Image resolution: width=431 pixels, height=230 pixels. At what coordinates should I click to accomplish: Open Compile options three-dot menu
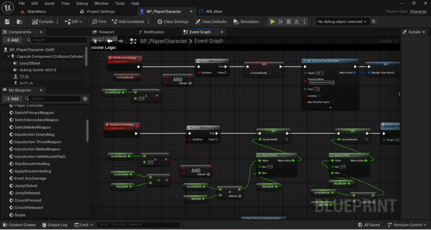[x=57, y=21]
